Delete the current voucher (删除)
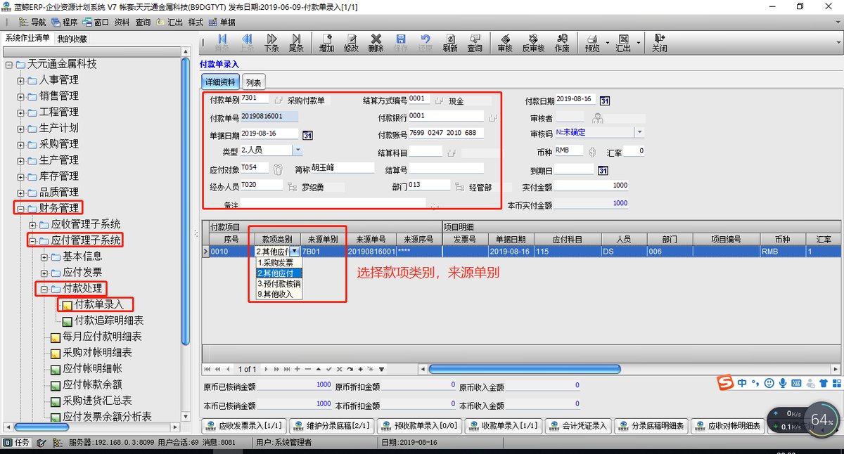 tap(376, 43)
